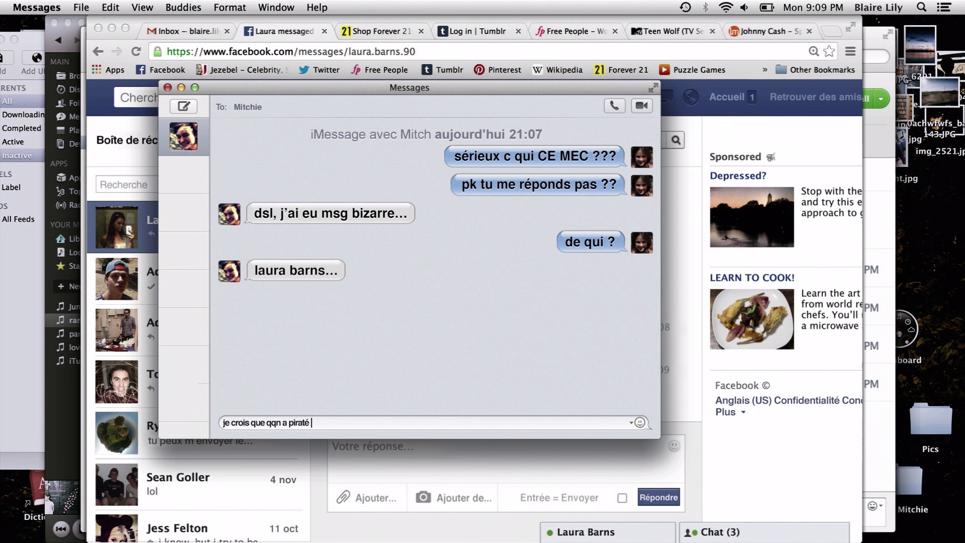Viewport: 965px width, 543px height.
Task: Bookmark this page with the star icon
Action: click(x=829, y=51)
